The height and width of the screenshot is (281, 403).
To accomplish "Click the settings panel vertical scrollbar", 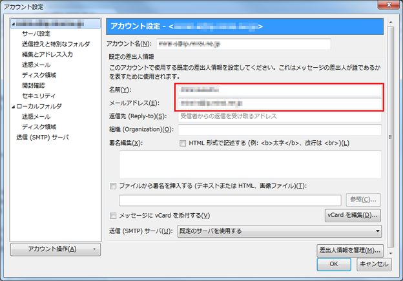I will (390, 137).
